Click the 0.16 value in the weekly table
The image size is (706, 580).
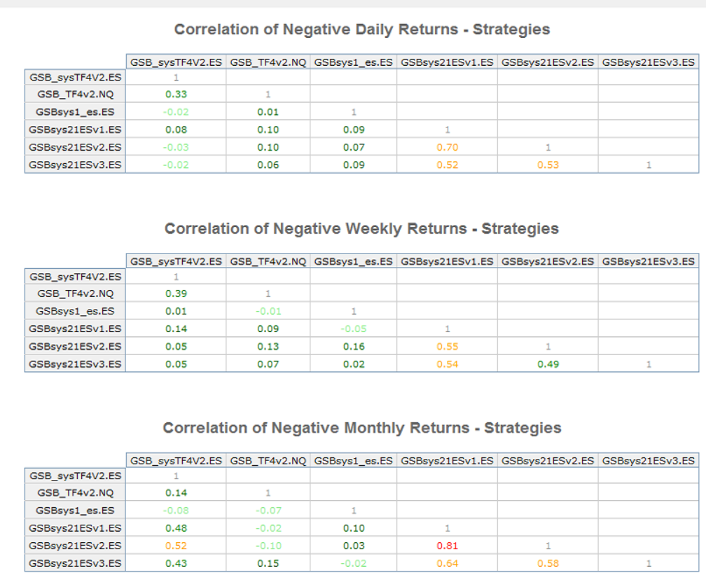354,346
